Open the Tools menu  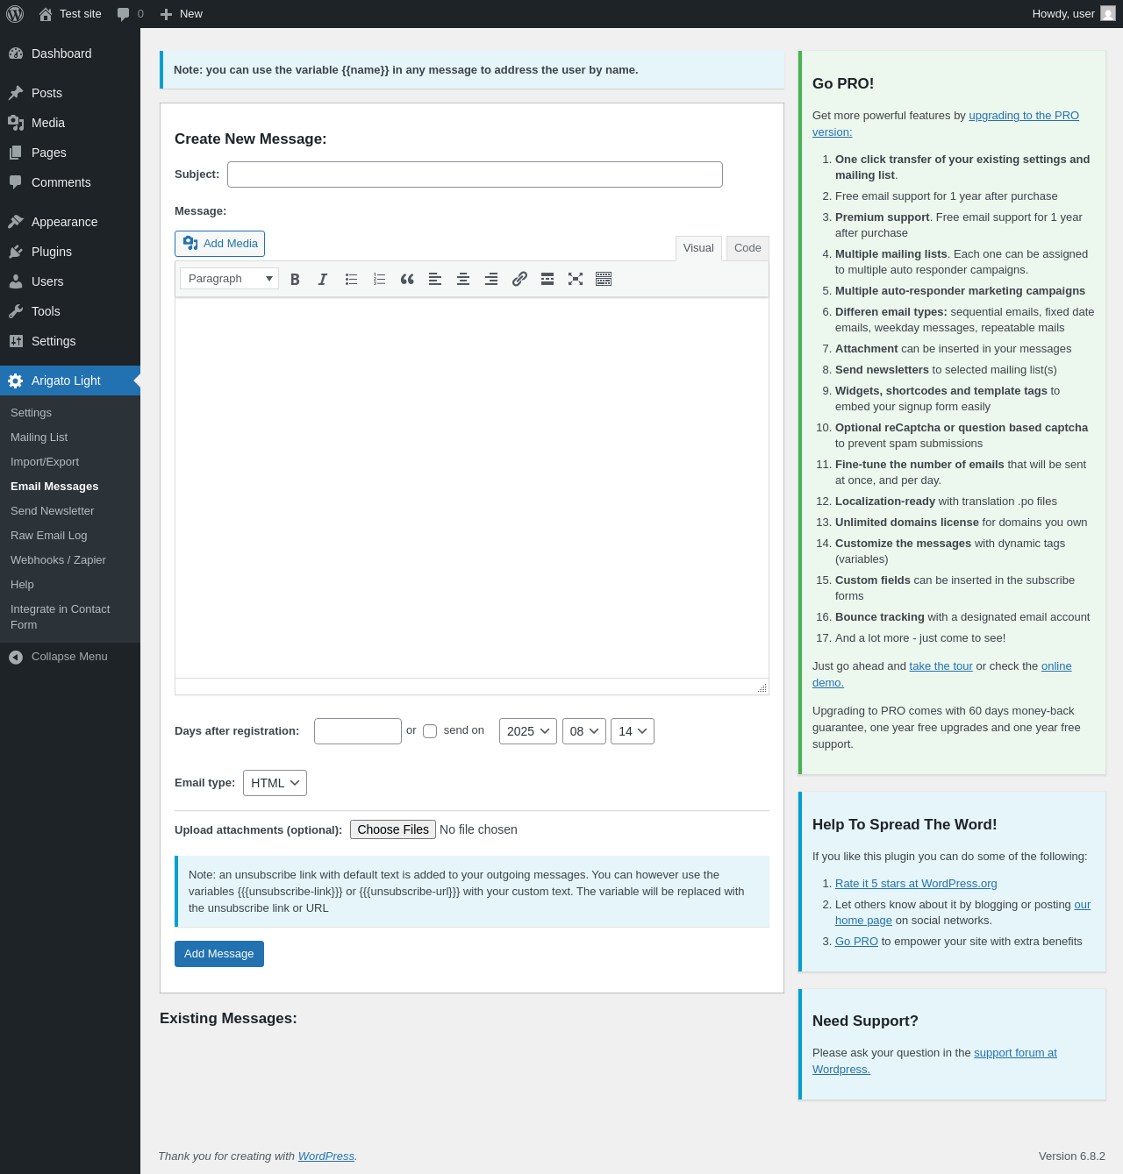point(70,311)
